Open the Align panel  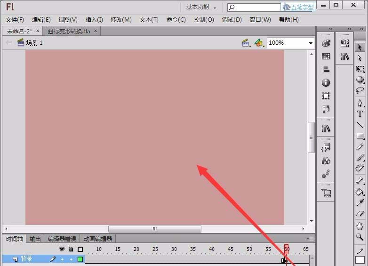(326, 70)
